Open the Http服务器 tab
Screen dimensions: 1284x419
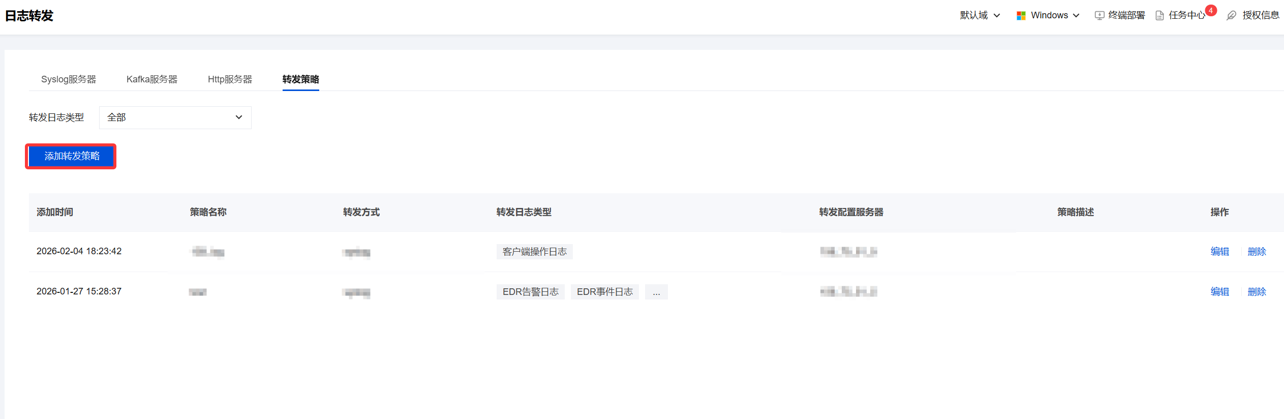(230, 79)
